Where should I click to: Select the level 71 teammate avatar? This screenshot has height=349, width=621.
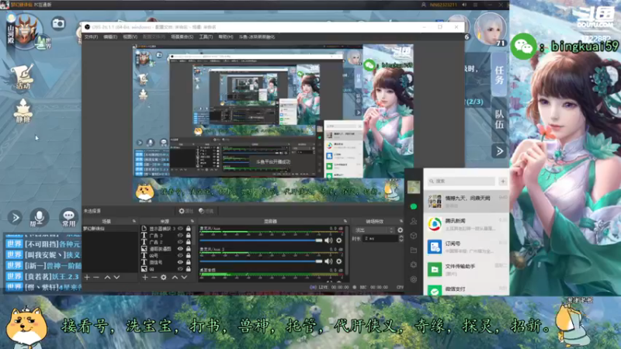(491, 29)
